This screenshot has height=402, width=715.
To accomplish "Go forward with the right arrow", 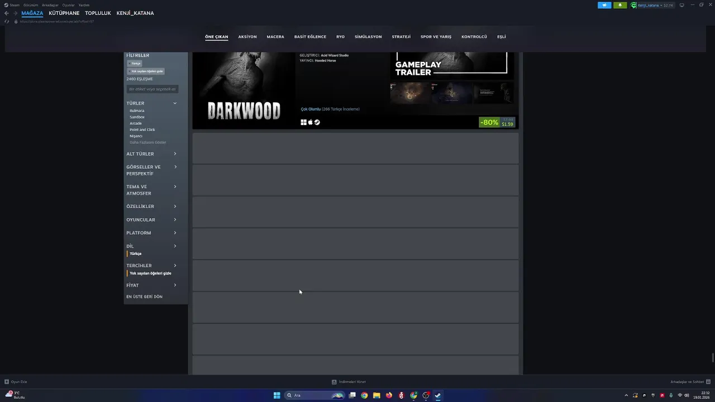I will coord(15,13).
